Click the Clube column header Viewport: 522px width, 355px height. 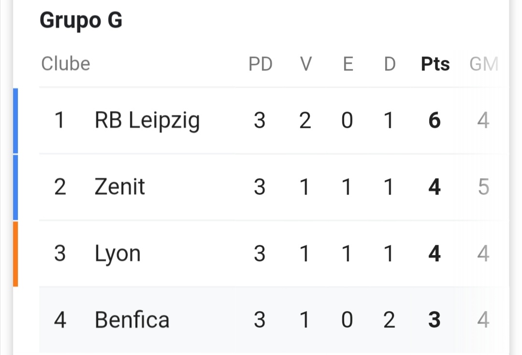pos(66,64)
